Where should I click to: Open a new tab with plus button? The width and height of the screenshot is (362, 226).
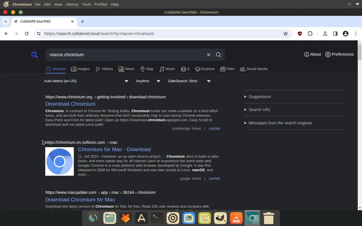click(x=83, y=21)
